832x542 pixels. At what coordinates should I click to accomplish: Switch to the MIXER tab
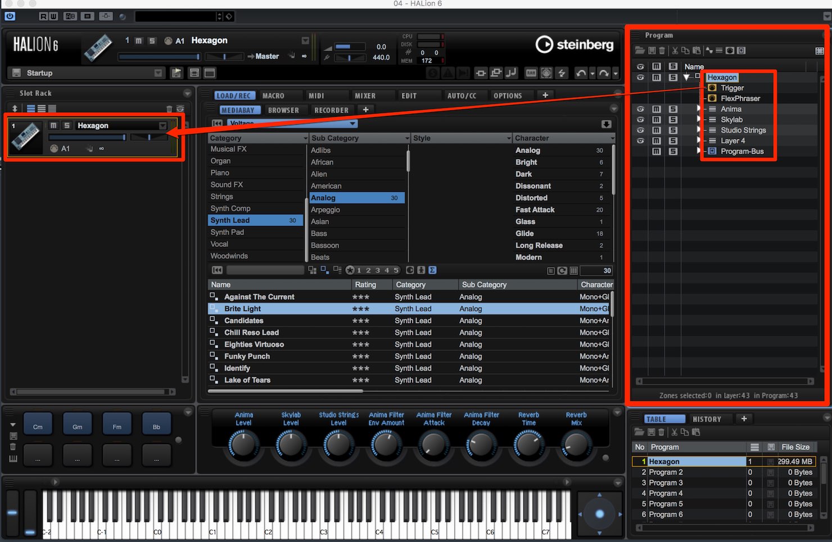[x=365, y=96]
